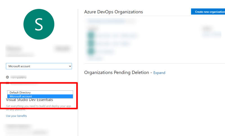
Task: Click the Create new organization button
Action: [208, 12]
